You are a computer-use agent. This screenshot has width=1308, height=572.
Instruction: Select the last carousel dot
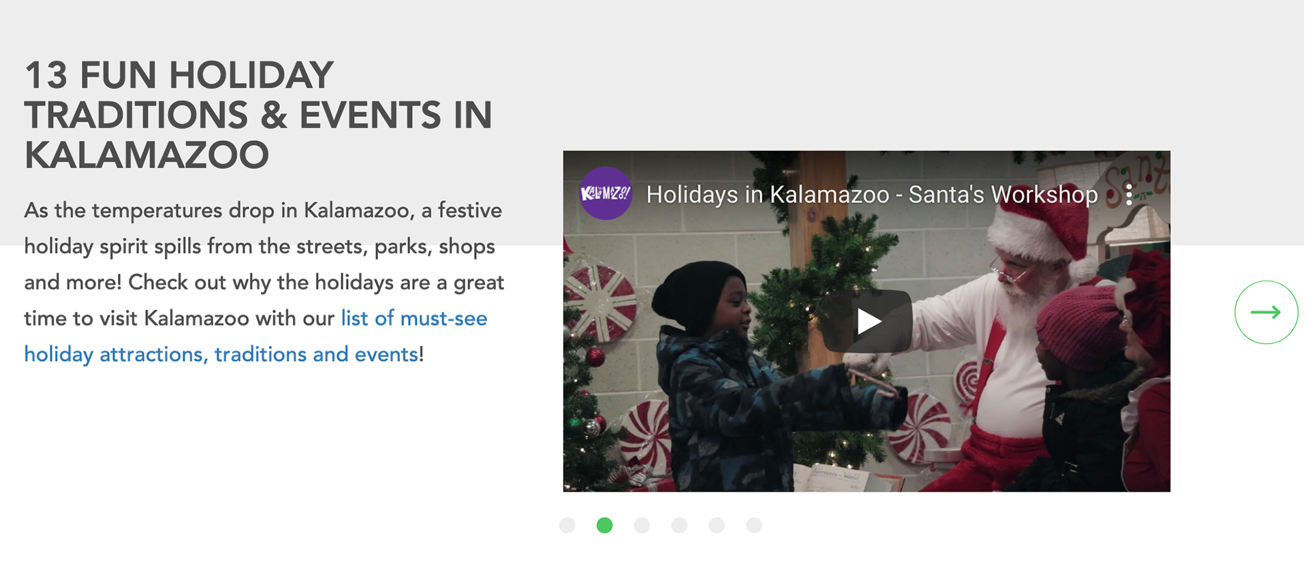753,525
